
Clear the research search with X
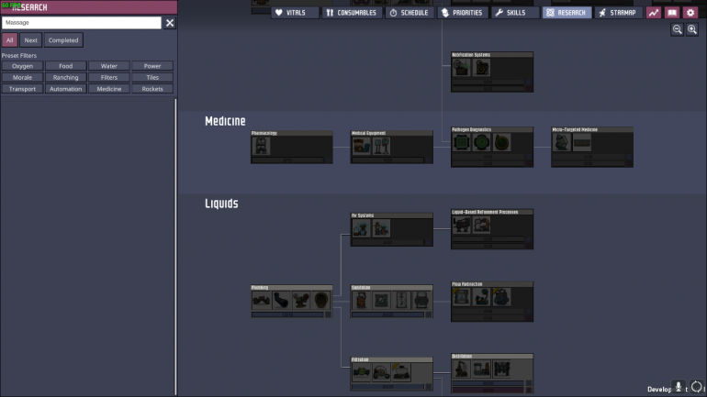coord(170,23)
